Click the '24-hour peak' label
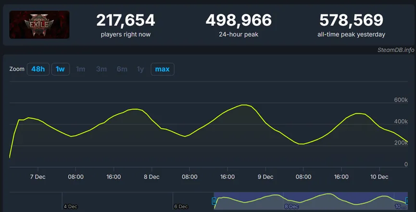The width and height of the screenshot is (416, 212). [239, 35]
